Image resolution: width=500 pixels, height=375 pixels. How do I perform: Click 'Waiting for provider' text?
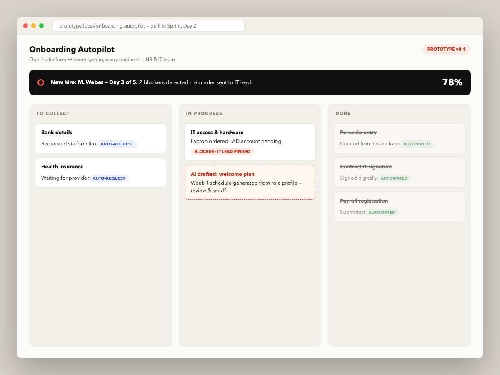click(65, 178)
